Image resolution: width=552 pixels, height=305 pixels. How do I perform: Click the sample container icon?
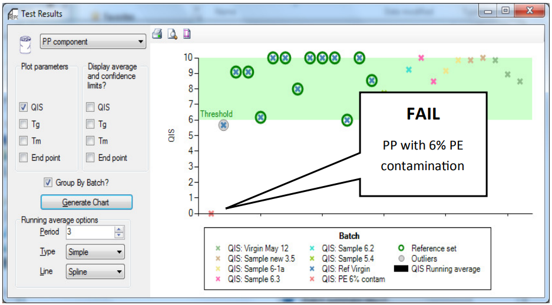(x=25, y=42)
